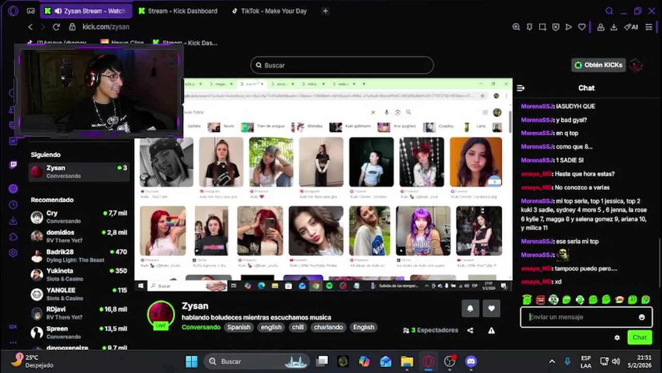Open Discord from the taskbar
Image resolution: width=662 pixels, height=373 pixels.
coord(471,362)
